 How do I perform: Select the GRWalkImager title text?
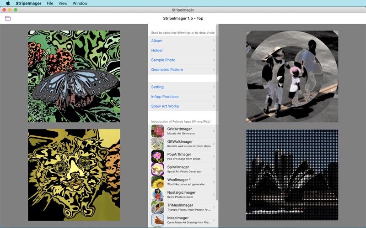pyautogui.click(x=180, y=142)
